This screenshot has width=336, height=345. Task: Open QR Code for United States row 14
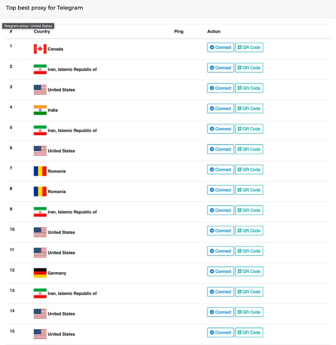(x=249, y=312)
